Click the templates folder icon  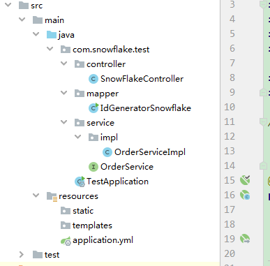coord(66,226)
